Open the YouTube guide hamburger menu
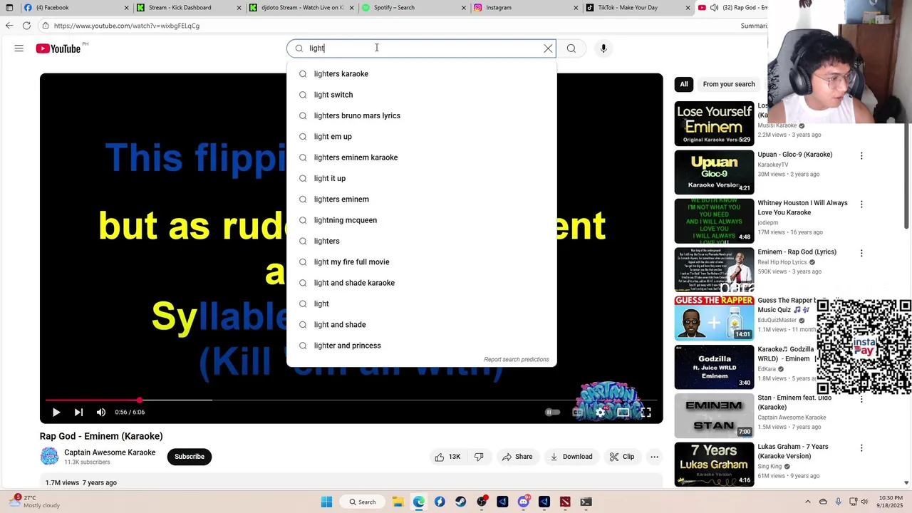Viewport: 912px width, 513px height. 19,48
